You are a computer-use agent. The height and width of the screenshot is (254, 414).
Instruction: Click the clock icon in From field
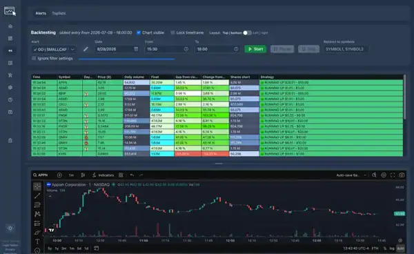click(186, 49)
